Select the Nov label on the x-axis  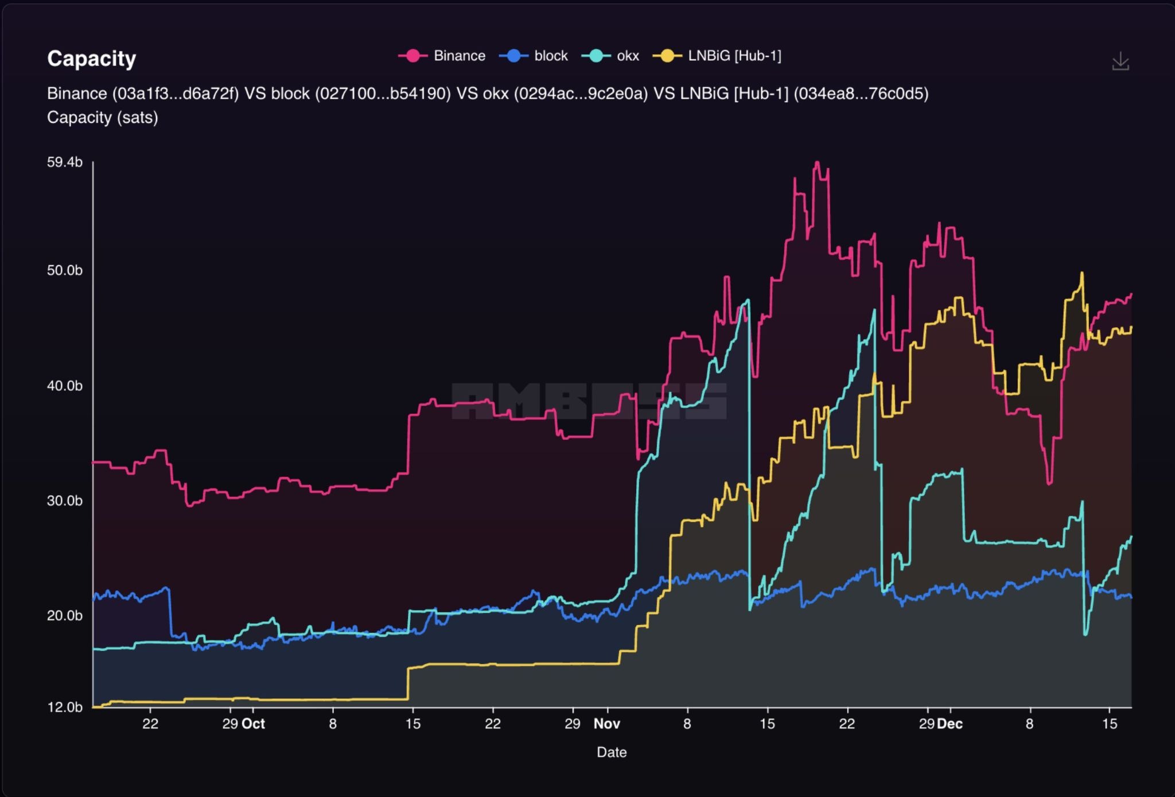coord(607,724)
